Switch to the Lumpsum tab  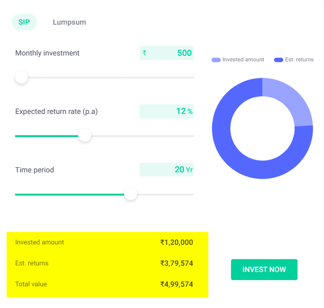coord(69,22)
